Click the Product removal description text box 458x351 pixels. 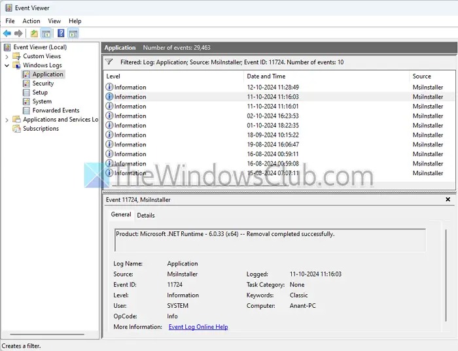(x=270, y=240)
